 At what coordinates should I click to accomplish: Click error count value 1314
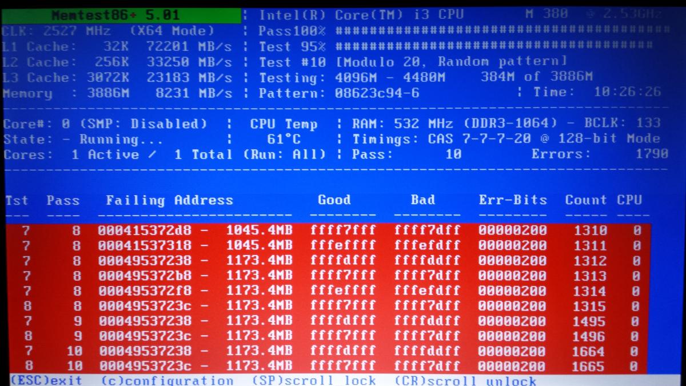[x=589, y=291]
